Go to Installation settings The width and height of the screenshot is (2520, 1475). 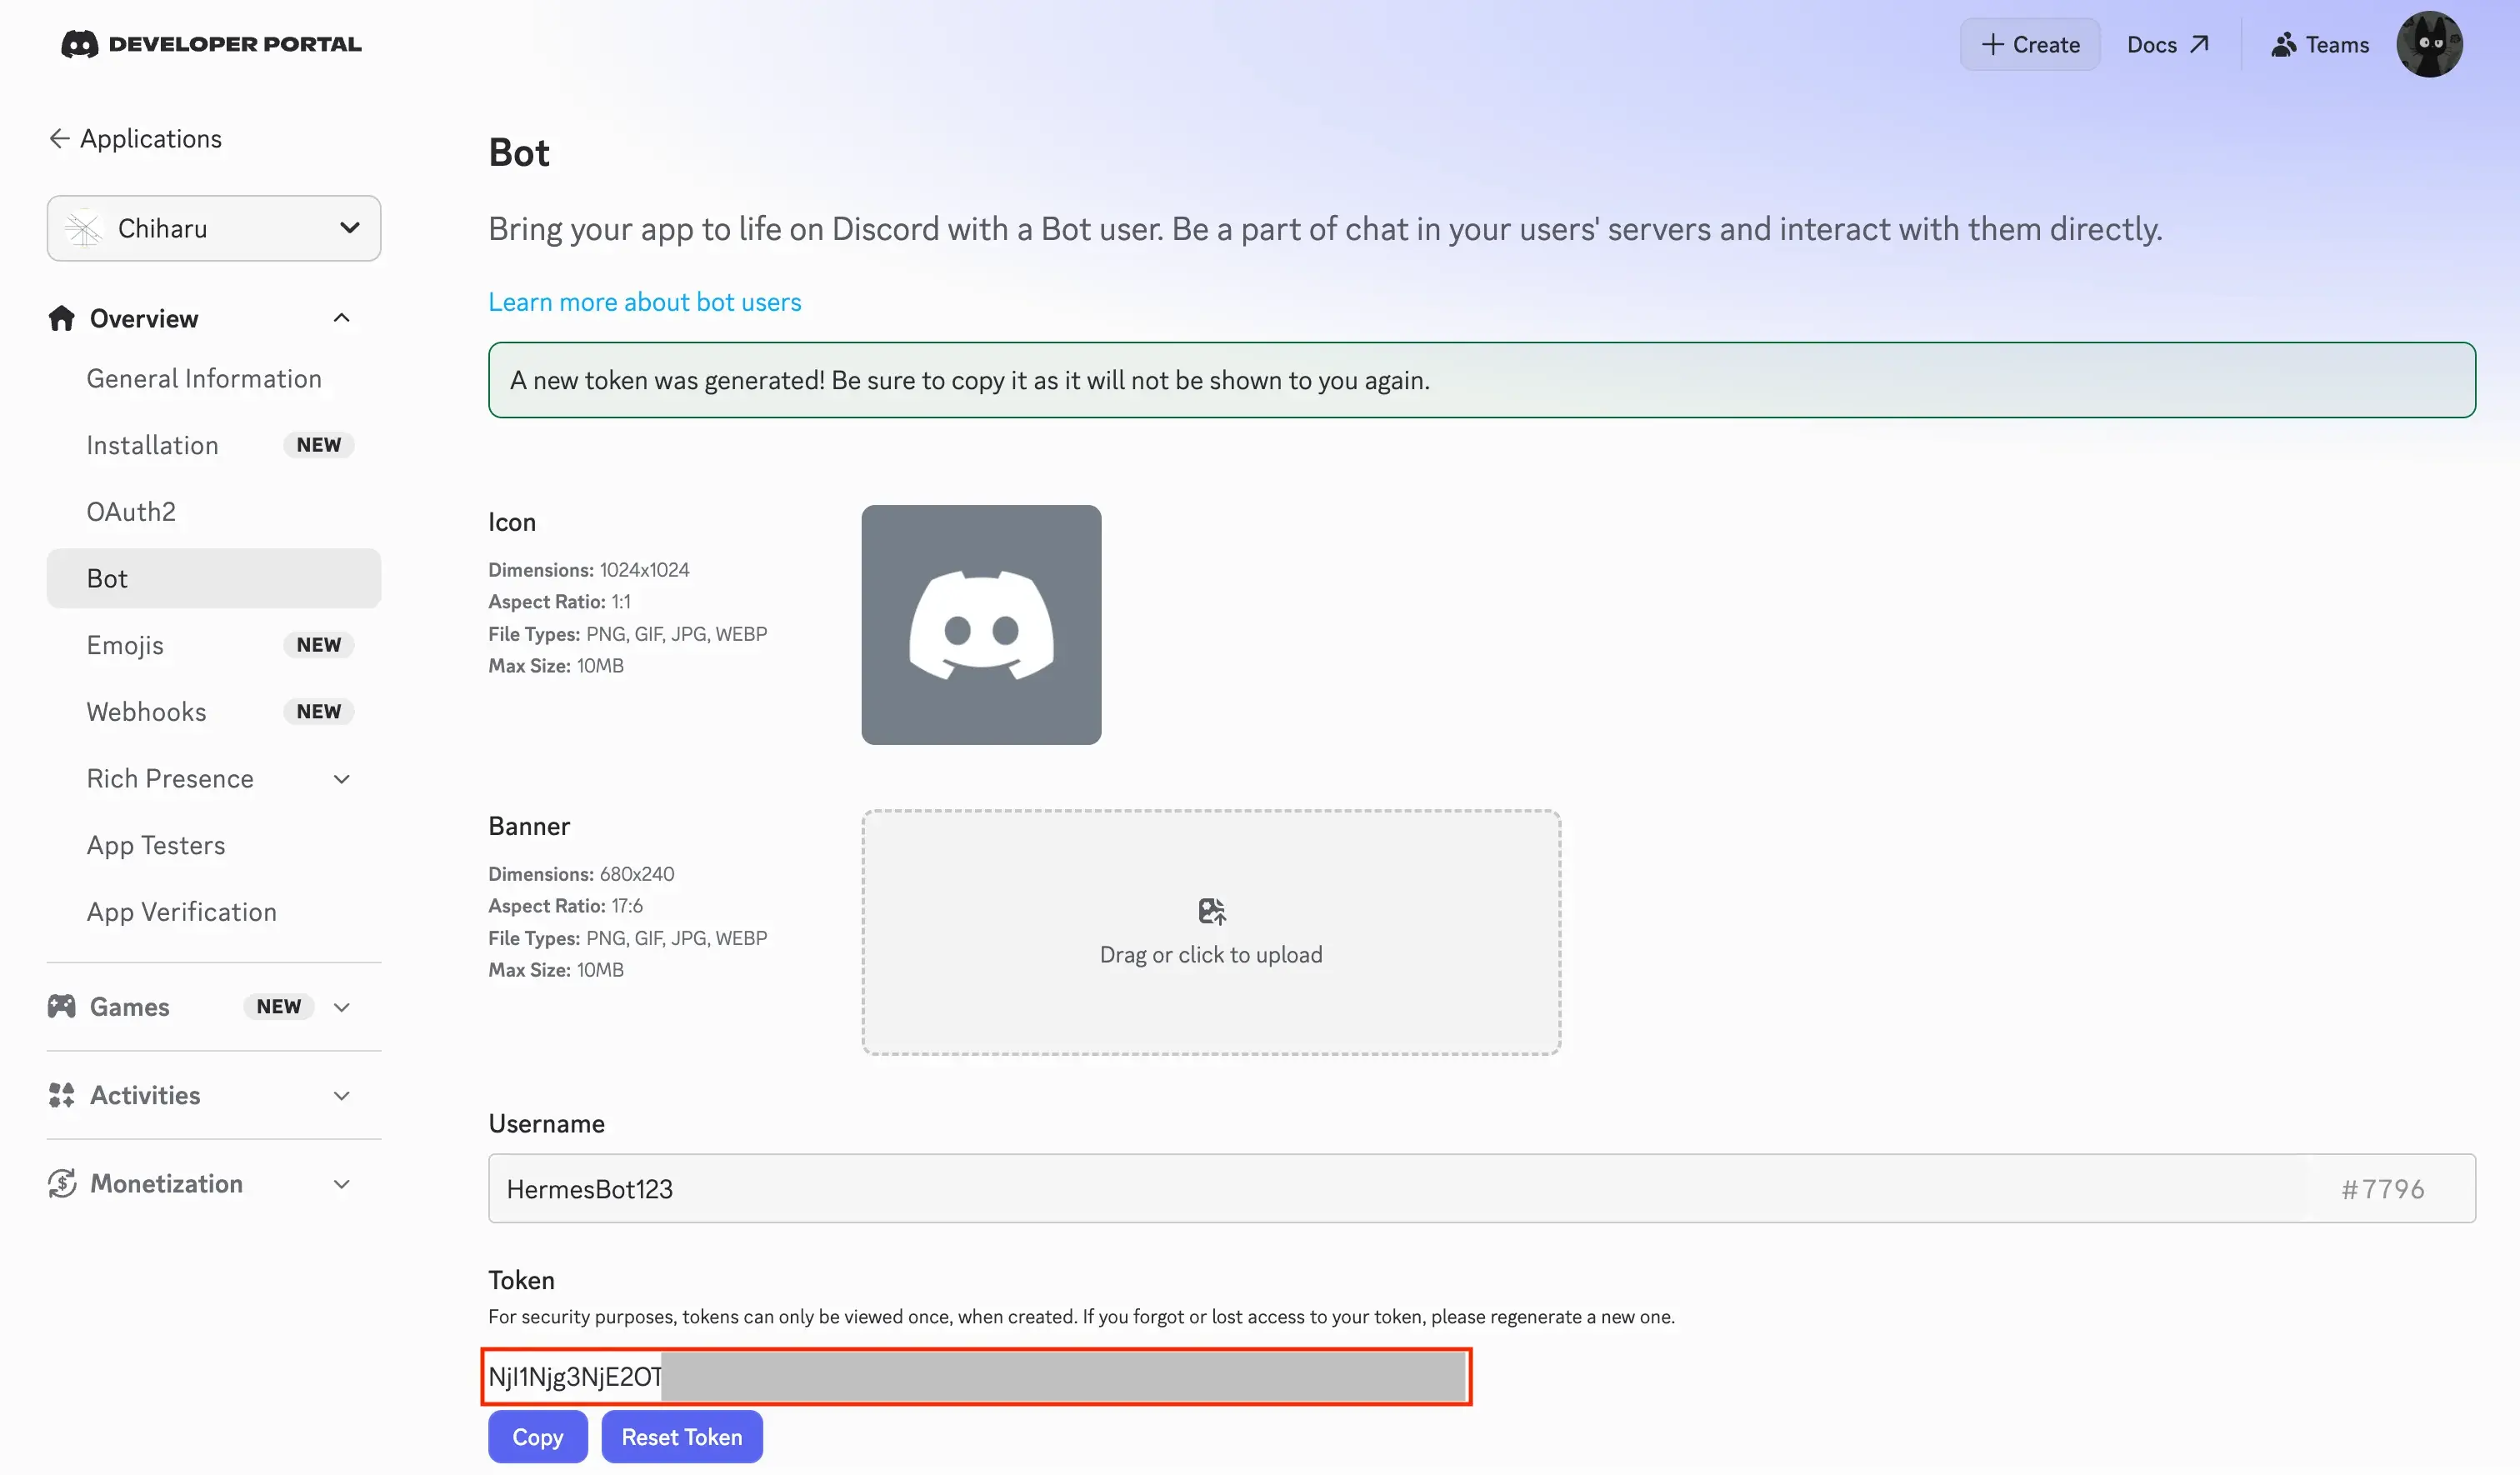tap(152, 445)
